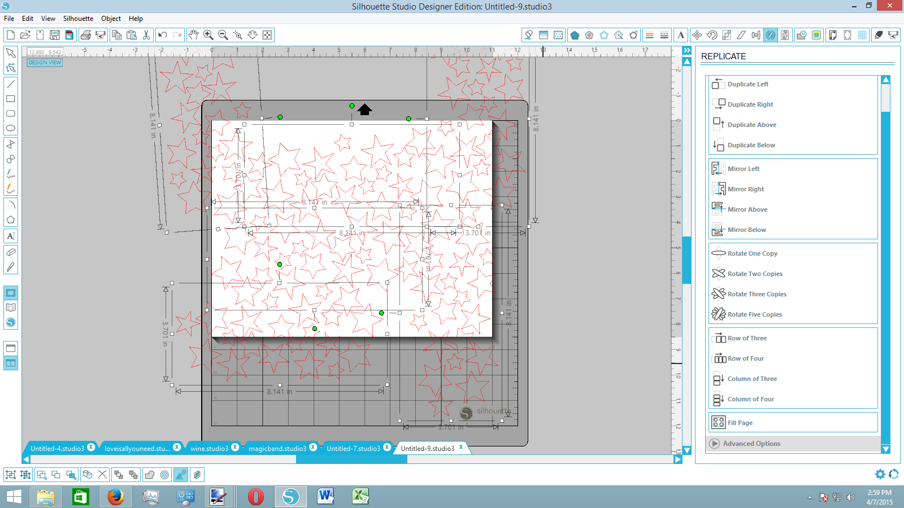Select the Pan hand tool
This screenshot has height=508, width=904.
193,35
